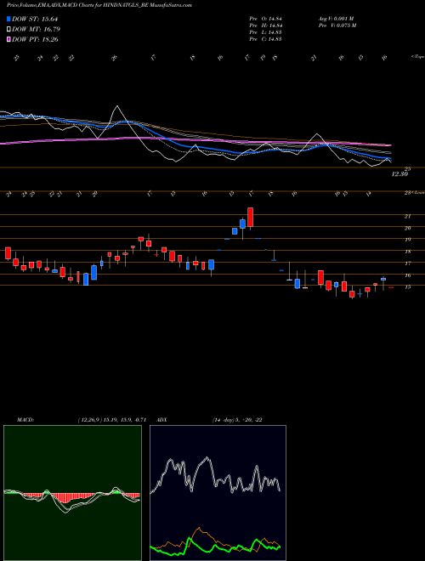Click the 17 price axis label
The width and height of the screenshot is (425, 561).
[407, 263]
